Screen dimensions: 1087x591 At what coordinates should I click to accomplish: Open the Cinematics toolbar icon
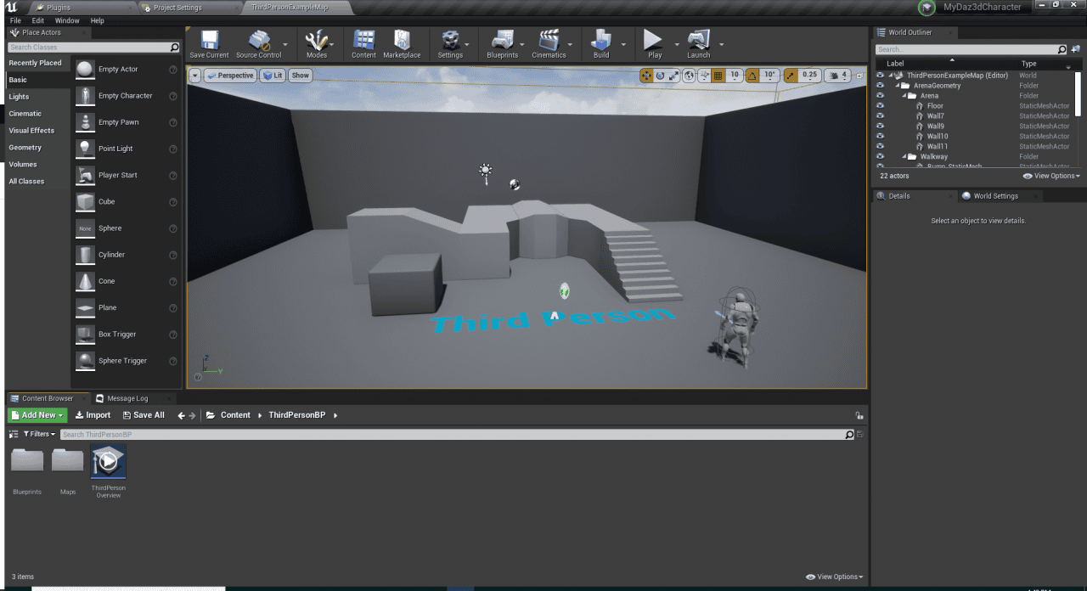click(549, 40)
